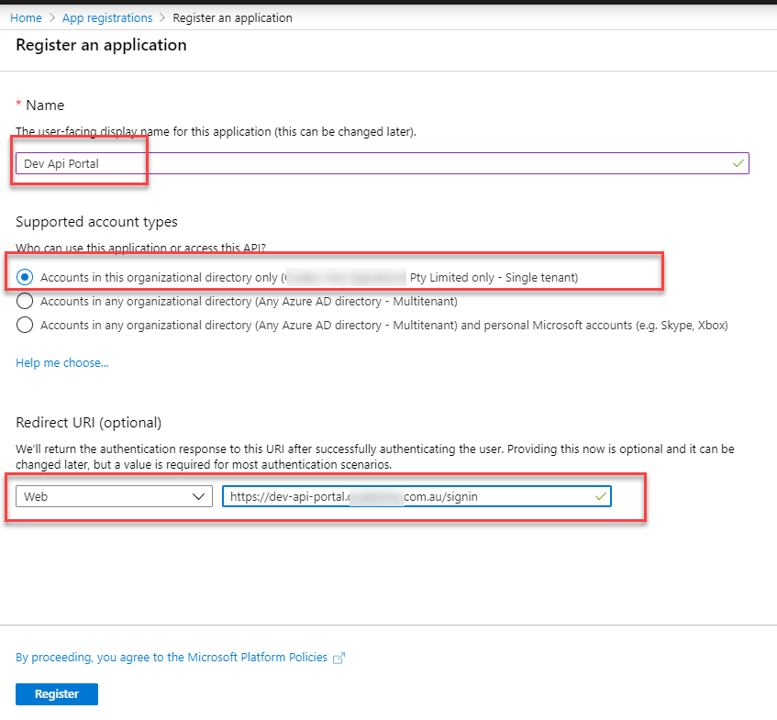Click green checkmark in Redirect URI field

click(x=600, y=496)
